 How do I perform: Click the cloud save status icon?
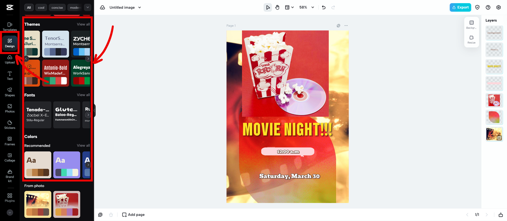pos(103,8)
